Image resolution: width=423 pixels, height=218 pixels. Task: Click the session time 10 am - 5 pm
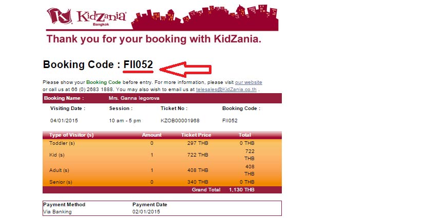pos(125,121)
